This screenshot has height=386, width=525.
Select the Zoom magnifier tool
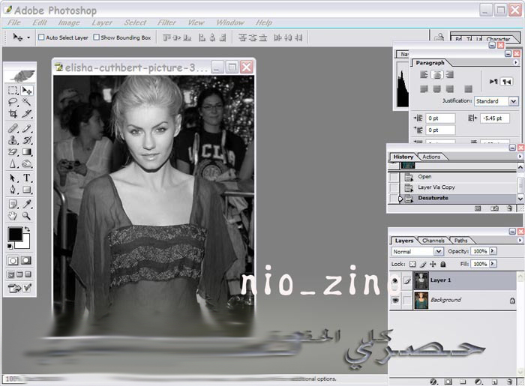[26, 216]
